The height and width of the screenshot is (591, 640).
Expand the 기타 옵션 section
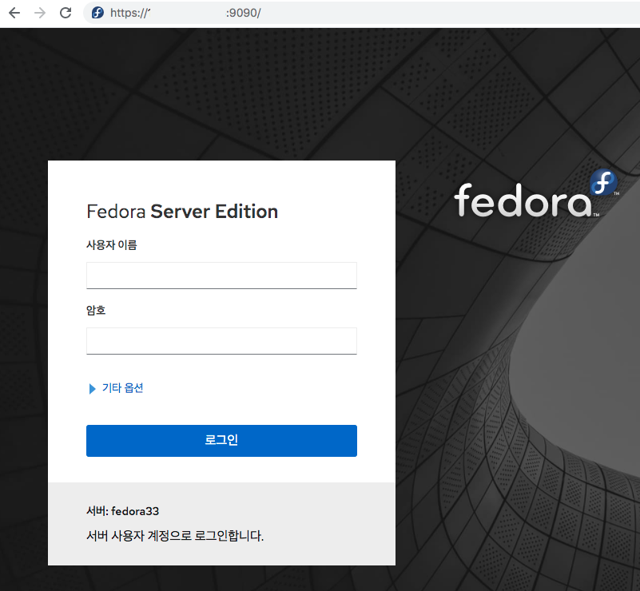(x=117, y=388)
